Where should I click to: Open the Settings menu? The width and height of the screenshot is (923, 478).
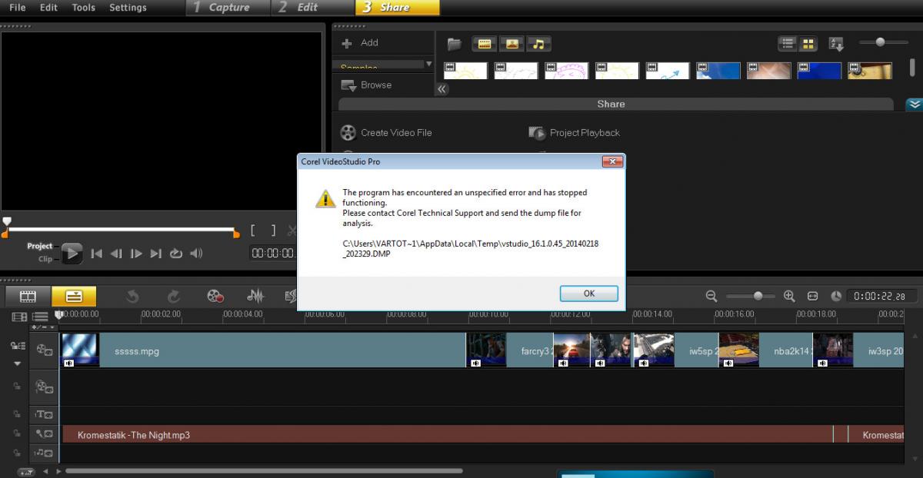click(x=128, y=8)
